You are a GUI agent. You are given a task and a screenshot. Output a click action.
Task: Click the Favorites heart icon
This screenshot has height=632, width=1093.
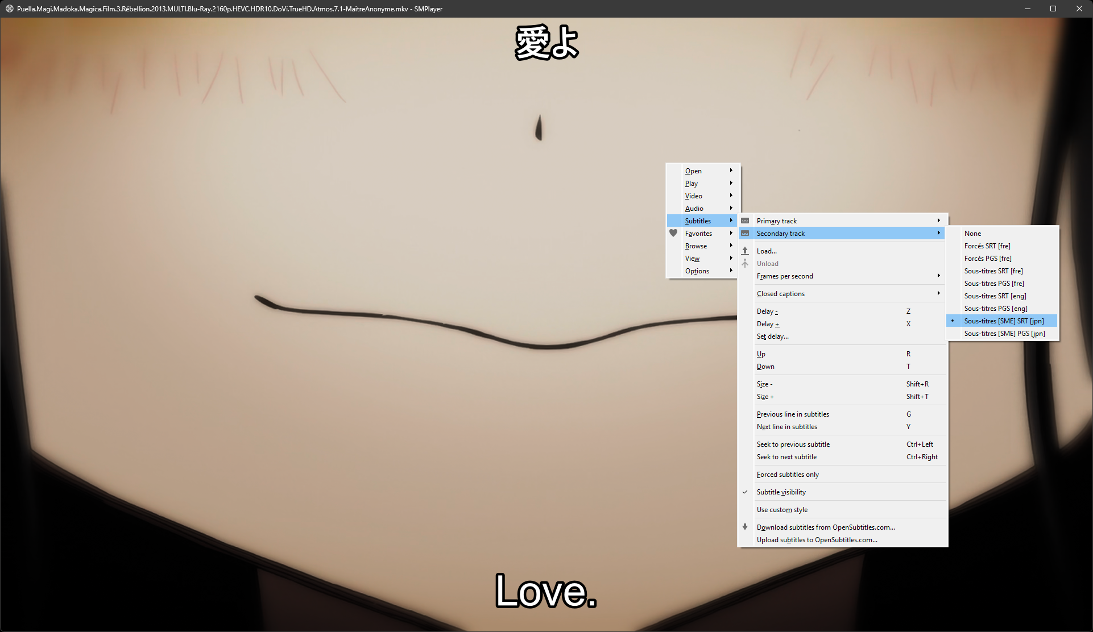pyautogui.click(x=673, y=233)
